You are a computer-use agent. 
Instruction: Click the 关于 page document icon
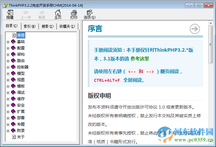[x=14, y=137]
